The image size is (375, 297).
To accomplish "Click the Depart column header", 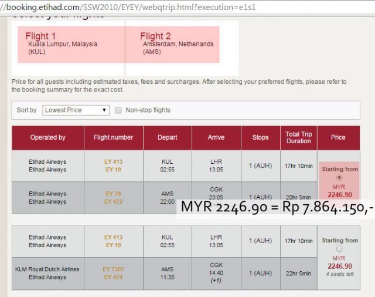I will (x=168, y=137).
